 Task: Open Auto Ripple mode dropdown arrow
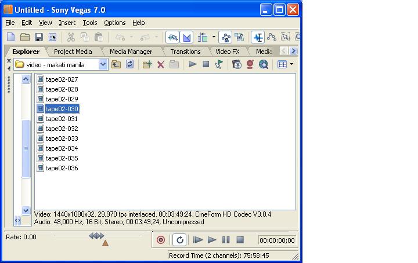coord(214,37)
